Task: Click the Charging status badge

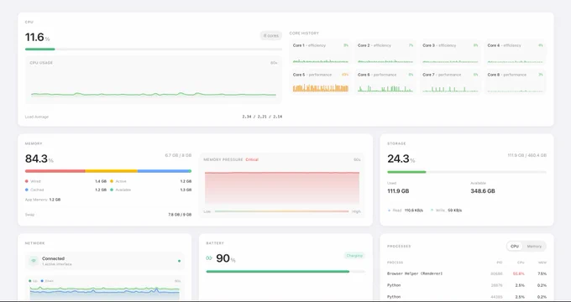Action: click(x=354, y=256)
